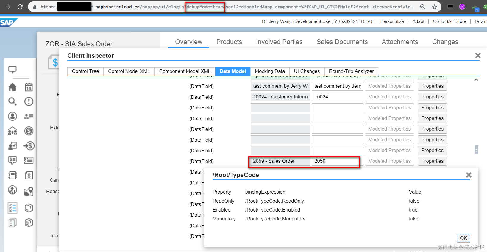The height and width of the screenshot is (252, 487).
Task: Open the contact list icon with lines
Action: tap(29, 116)
